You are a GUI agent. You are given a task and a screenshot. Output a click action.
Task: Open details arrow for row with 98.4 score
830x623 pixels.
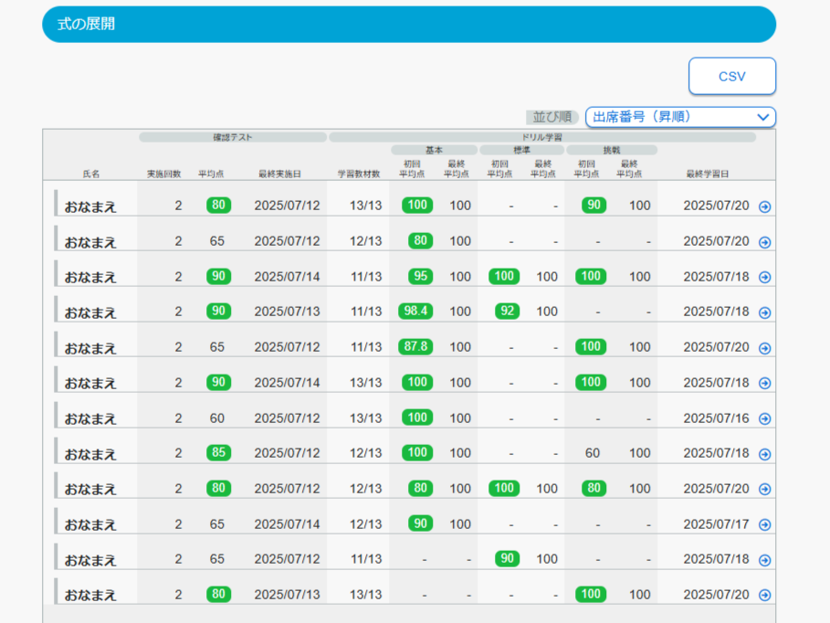click(x=764, y=312)
